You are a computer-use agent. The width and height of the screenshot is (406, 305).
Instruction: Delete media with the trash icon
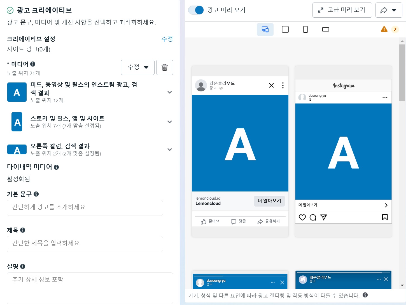165,67
